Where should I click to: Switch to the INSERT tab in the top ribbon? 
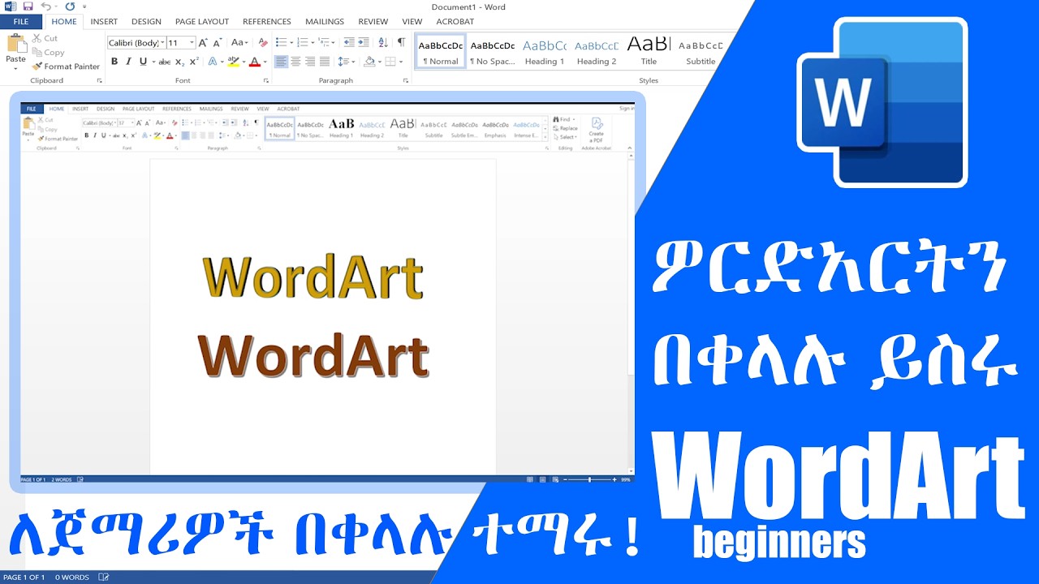104,22
